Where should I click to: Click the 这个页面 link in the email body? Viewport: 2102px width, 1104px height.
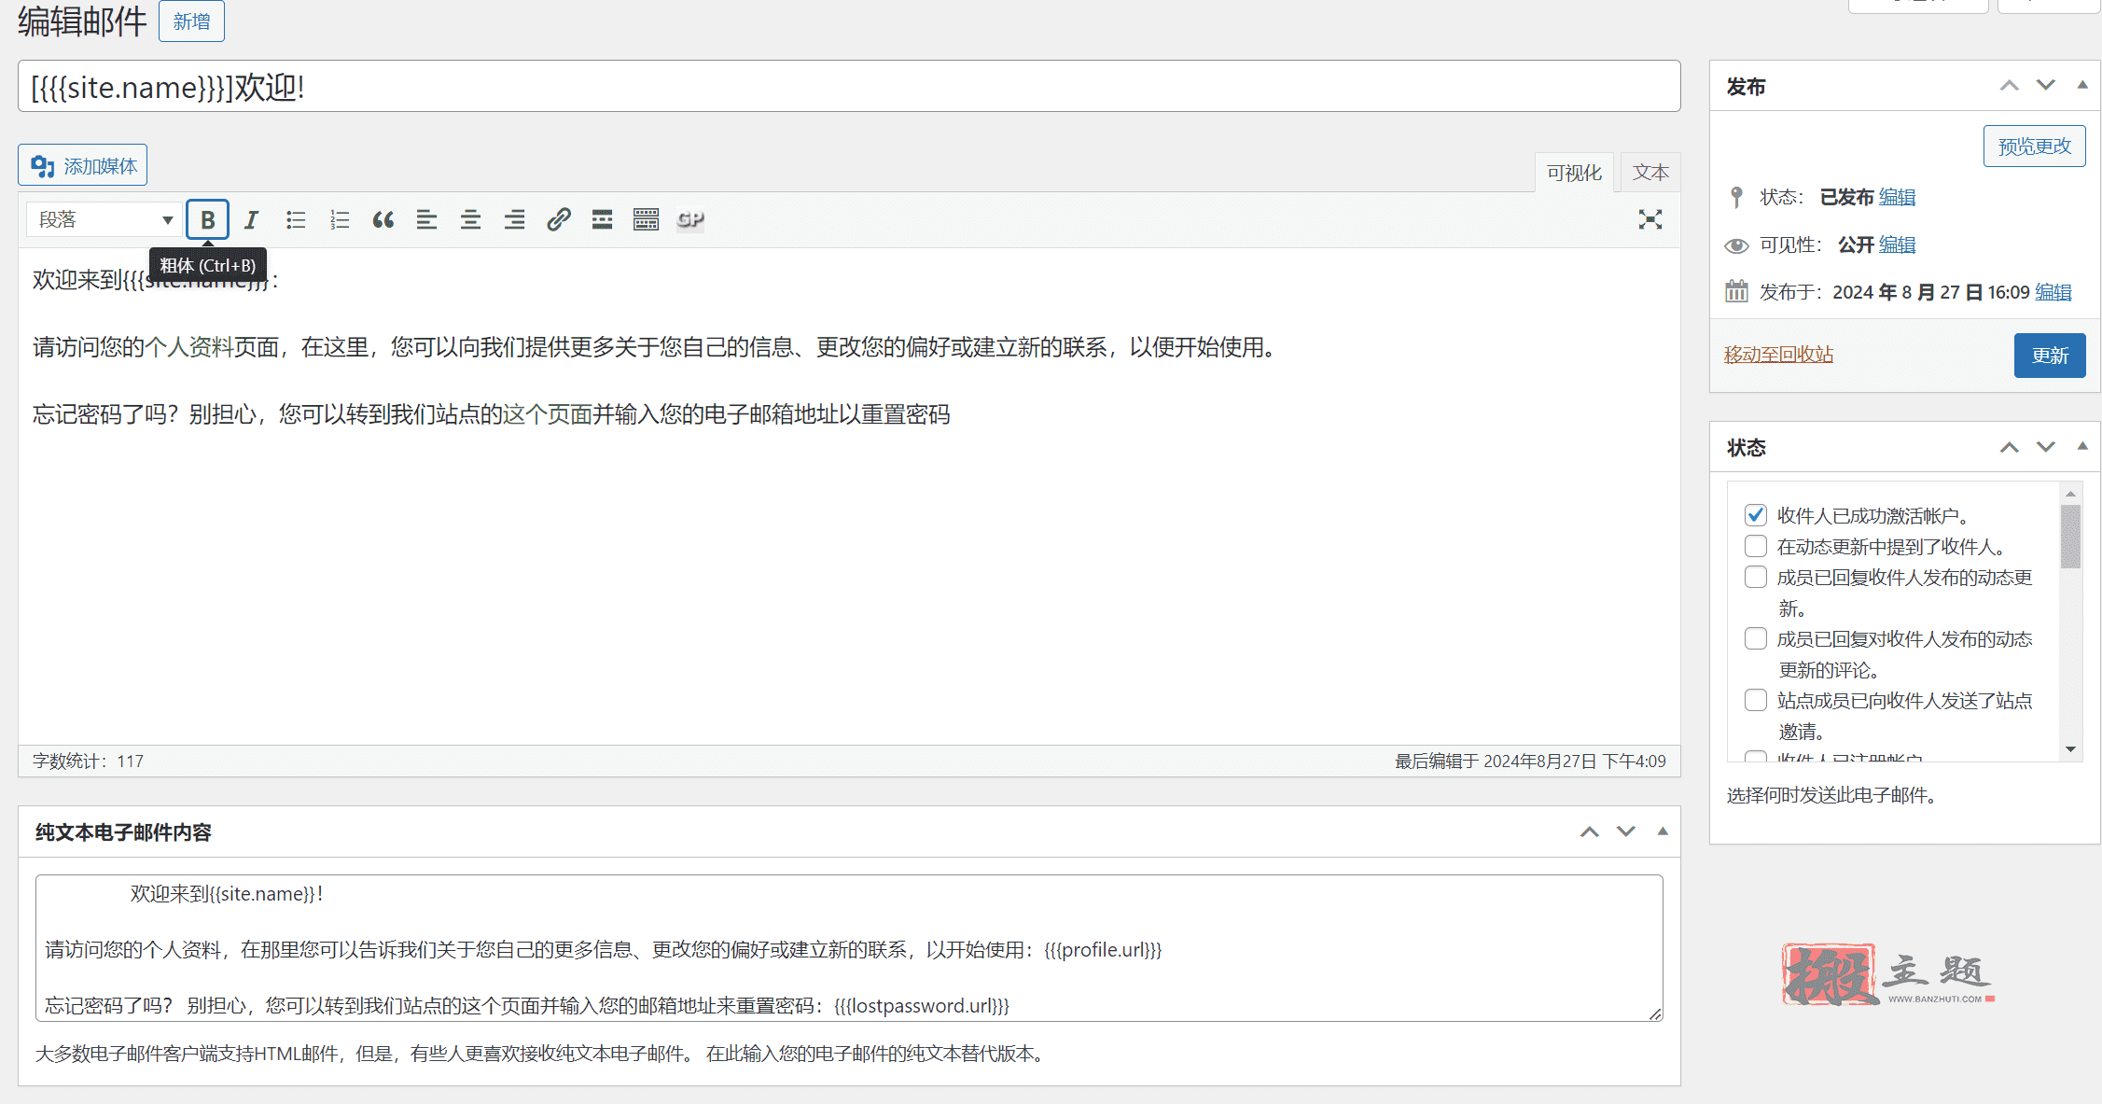pyautogui.click(x=548, y=414)
